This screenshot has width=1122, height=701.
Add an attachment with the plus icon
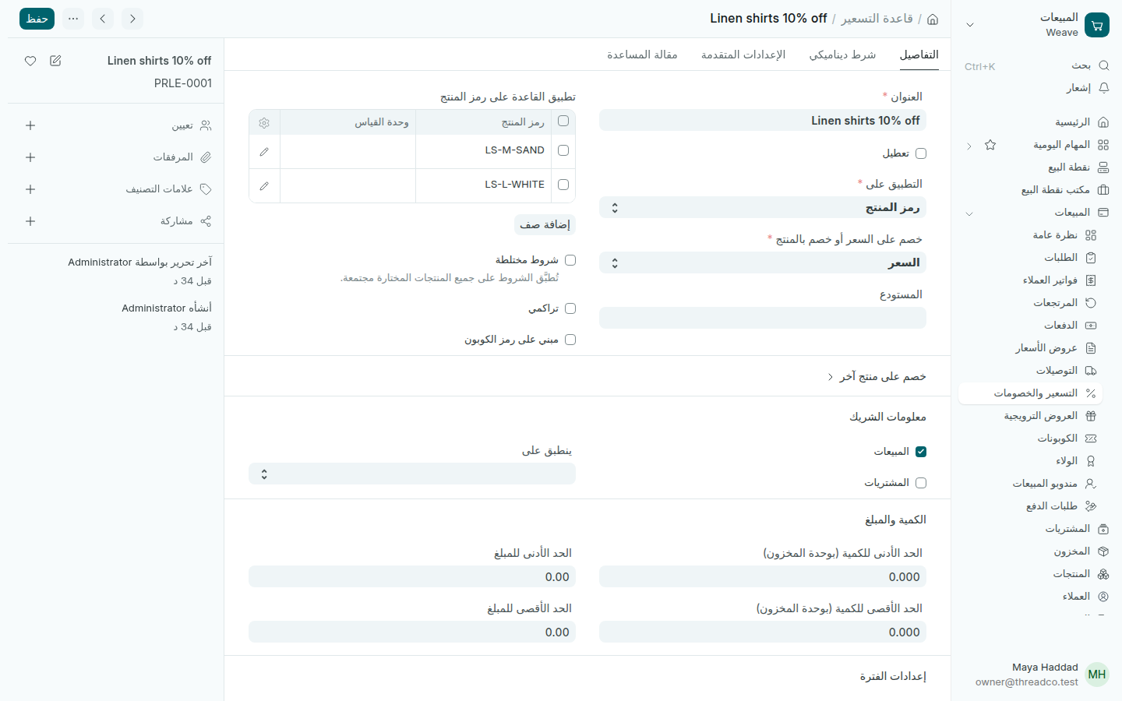coord(30,157)
